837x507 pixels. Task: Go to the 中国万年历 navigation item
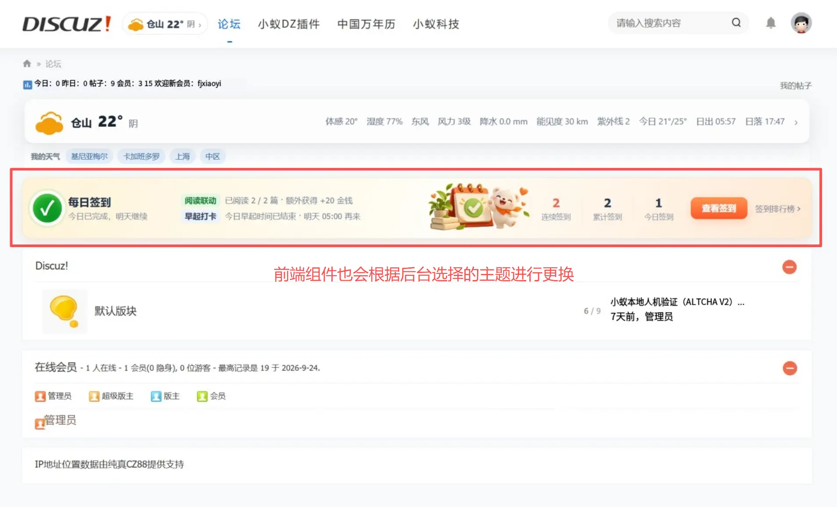pos(366,24)
